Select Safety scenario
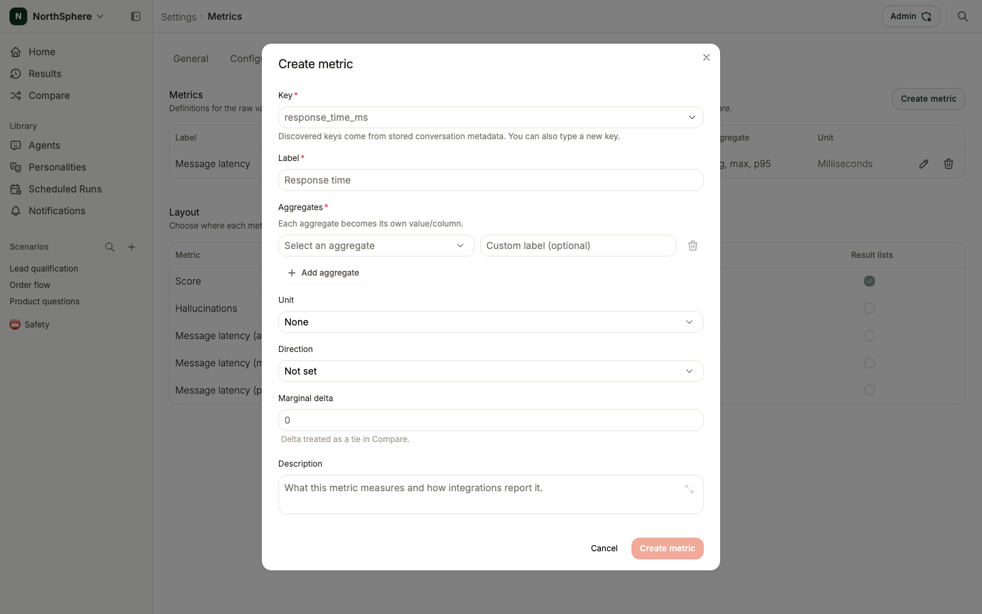Viewport: 982px width, 614px height. (37, 325)
